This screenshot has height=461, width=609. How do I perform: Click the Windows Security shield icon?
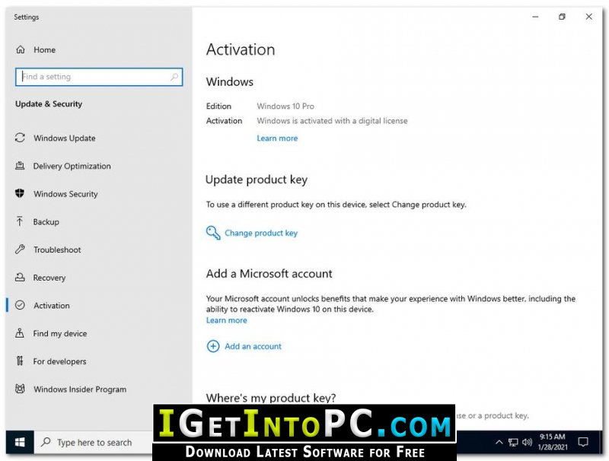coord(20,193)
